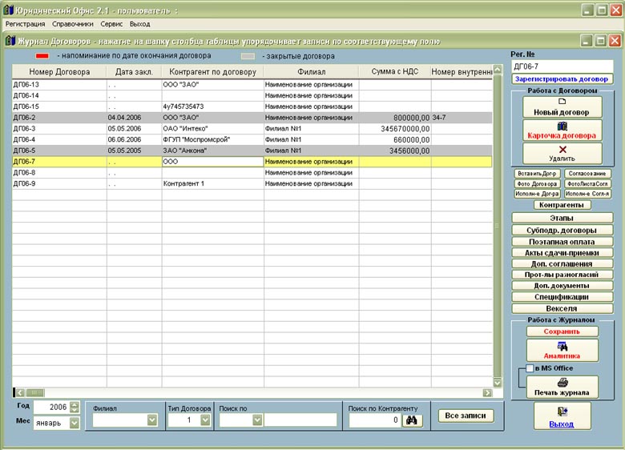The image size is (625, 450).
Task: Open the Тип Договора dropdown
Action: coord(208,420)
